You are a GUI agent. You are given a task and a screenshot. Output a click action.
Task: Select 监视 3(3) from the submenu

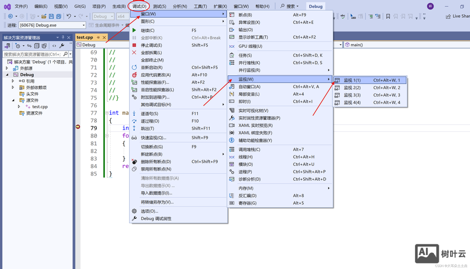point(370,95)
